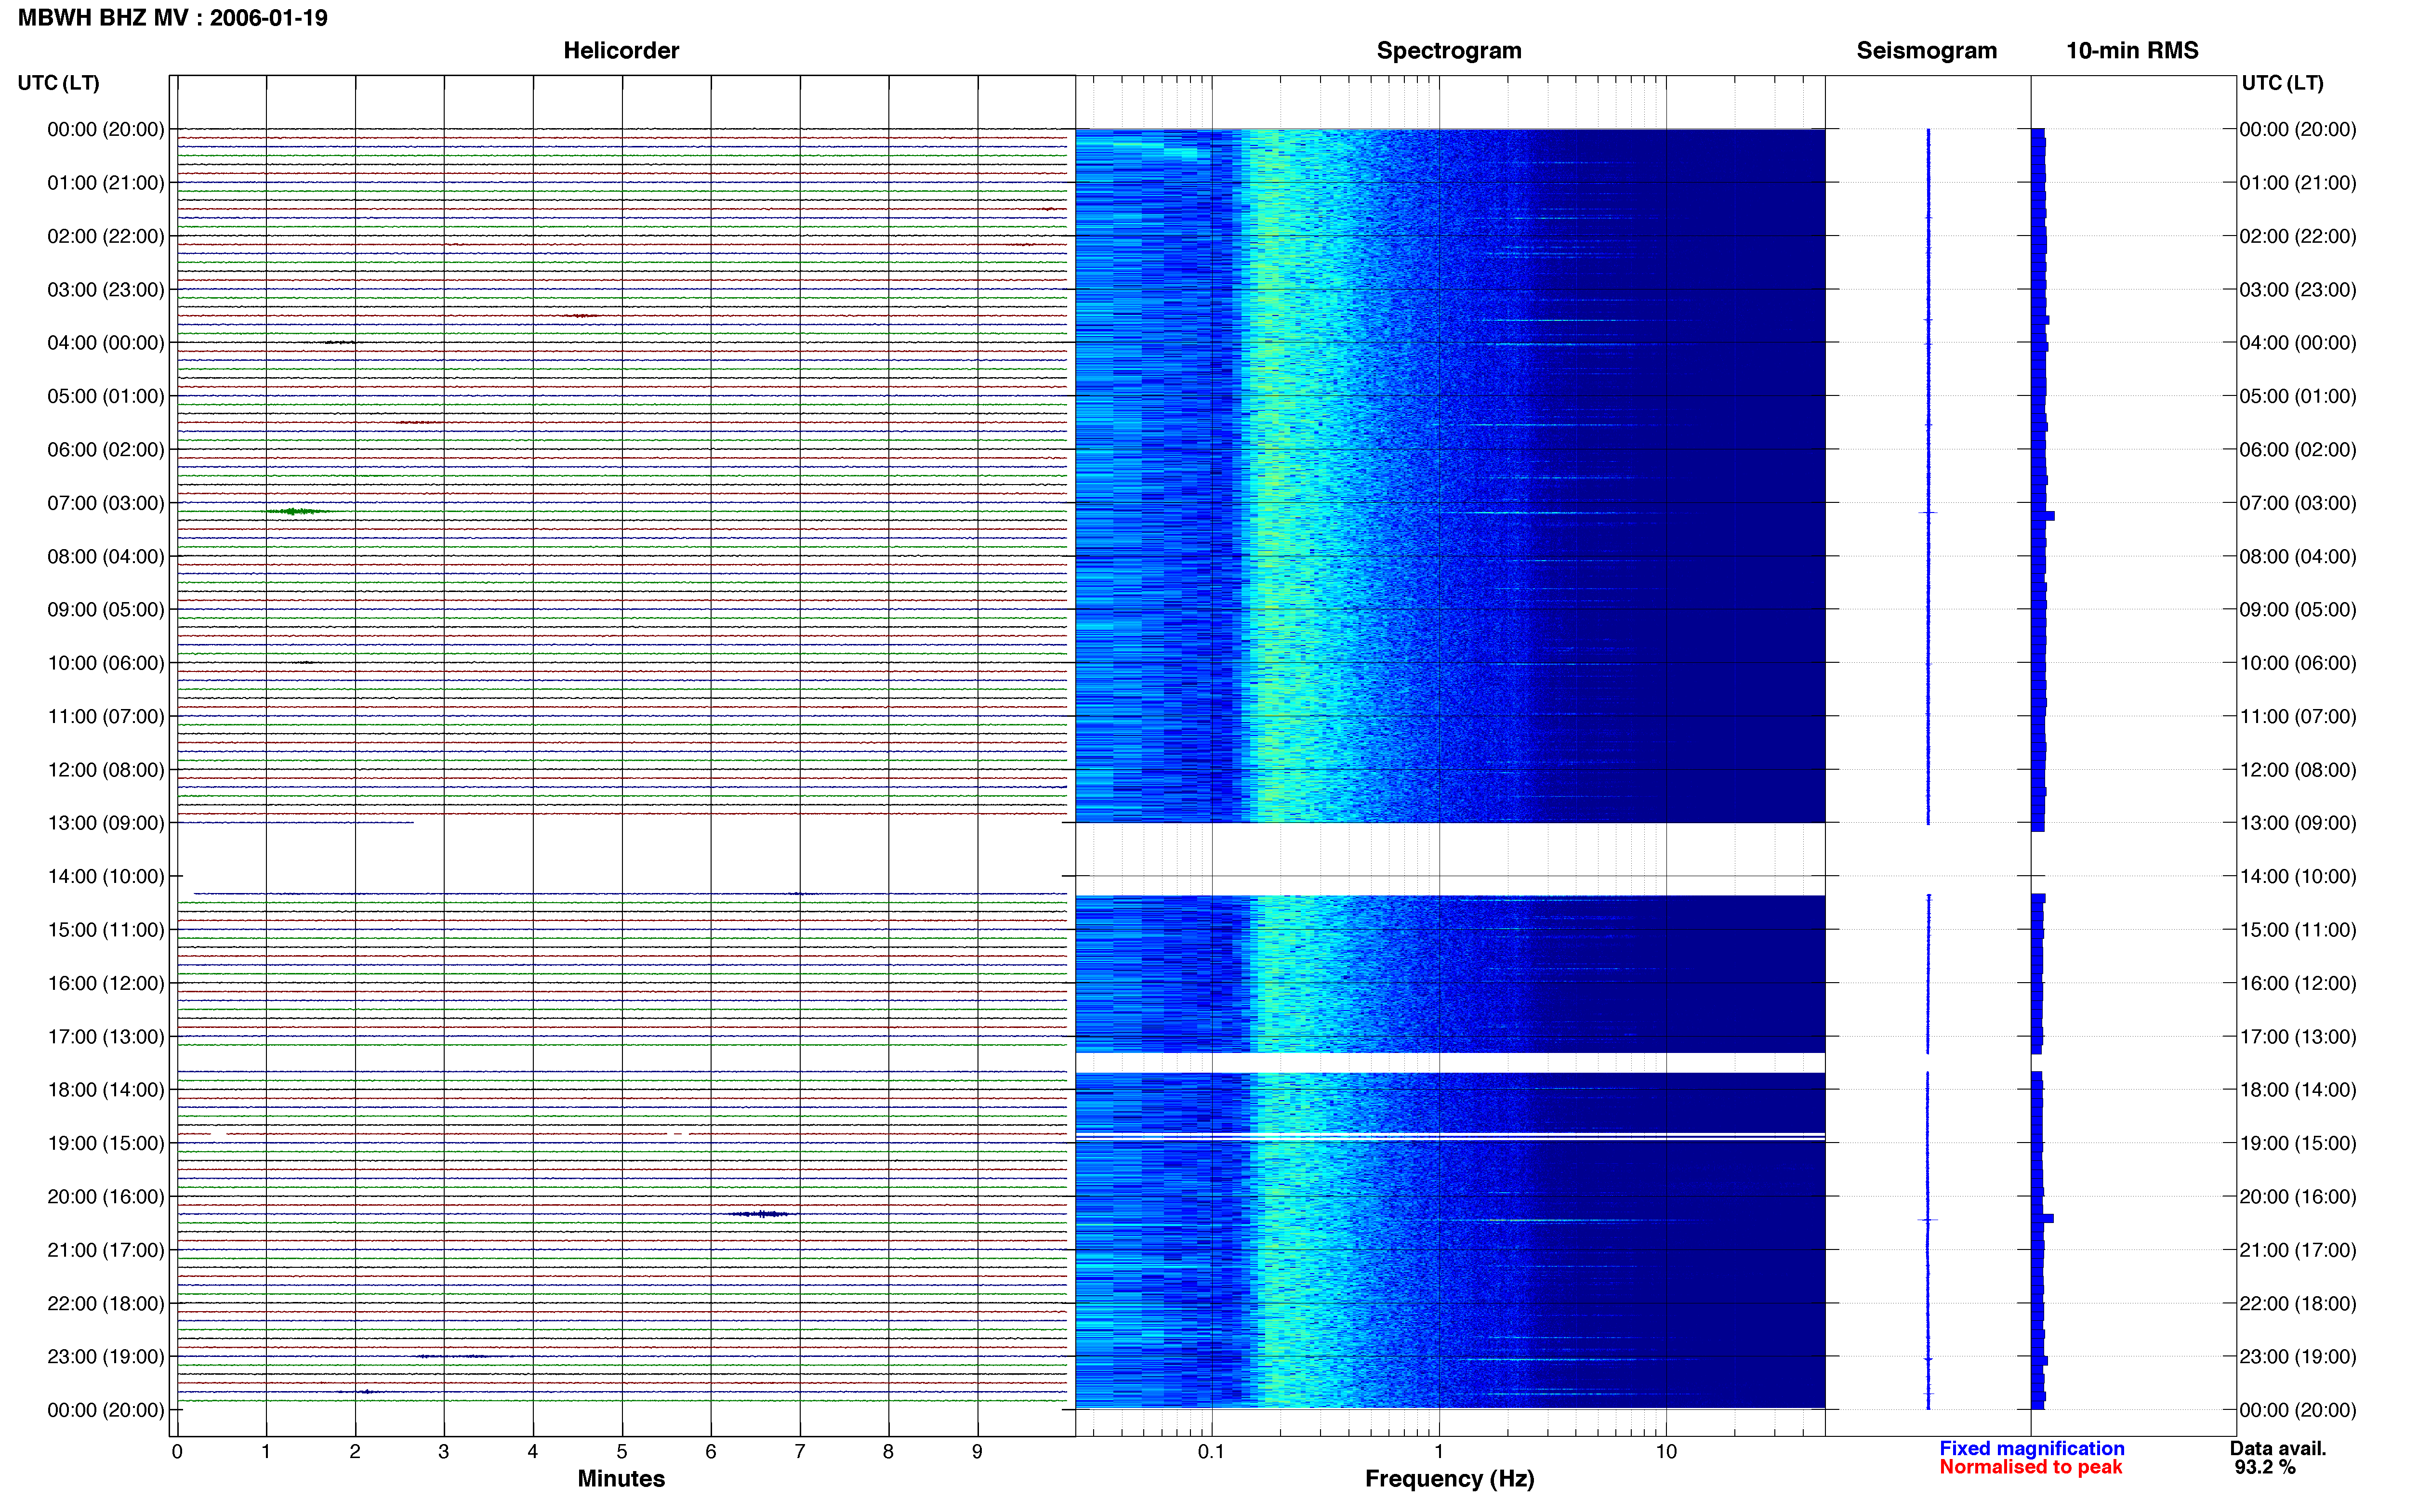Click the "Data avail." label
Viewport: 2418px width, 1512px height.
tap(2278, 1448)
